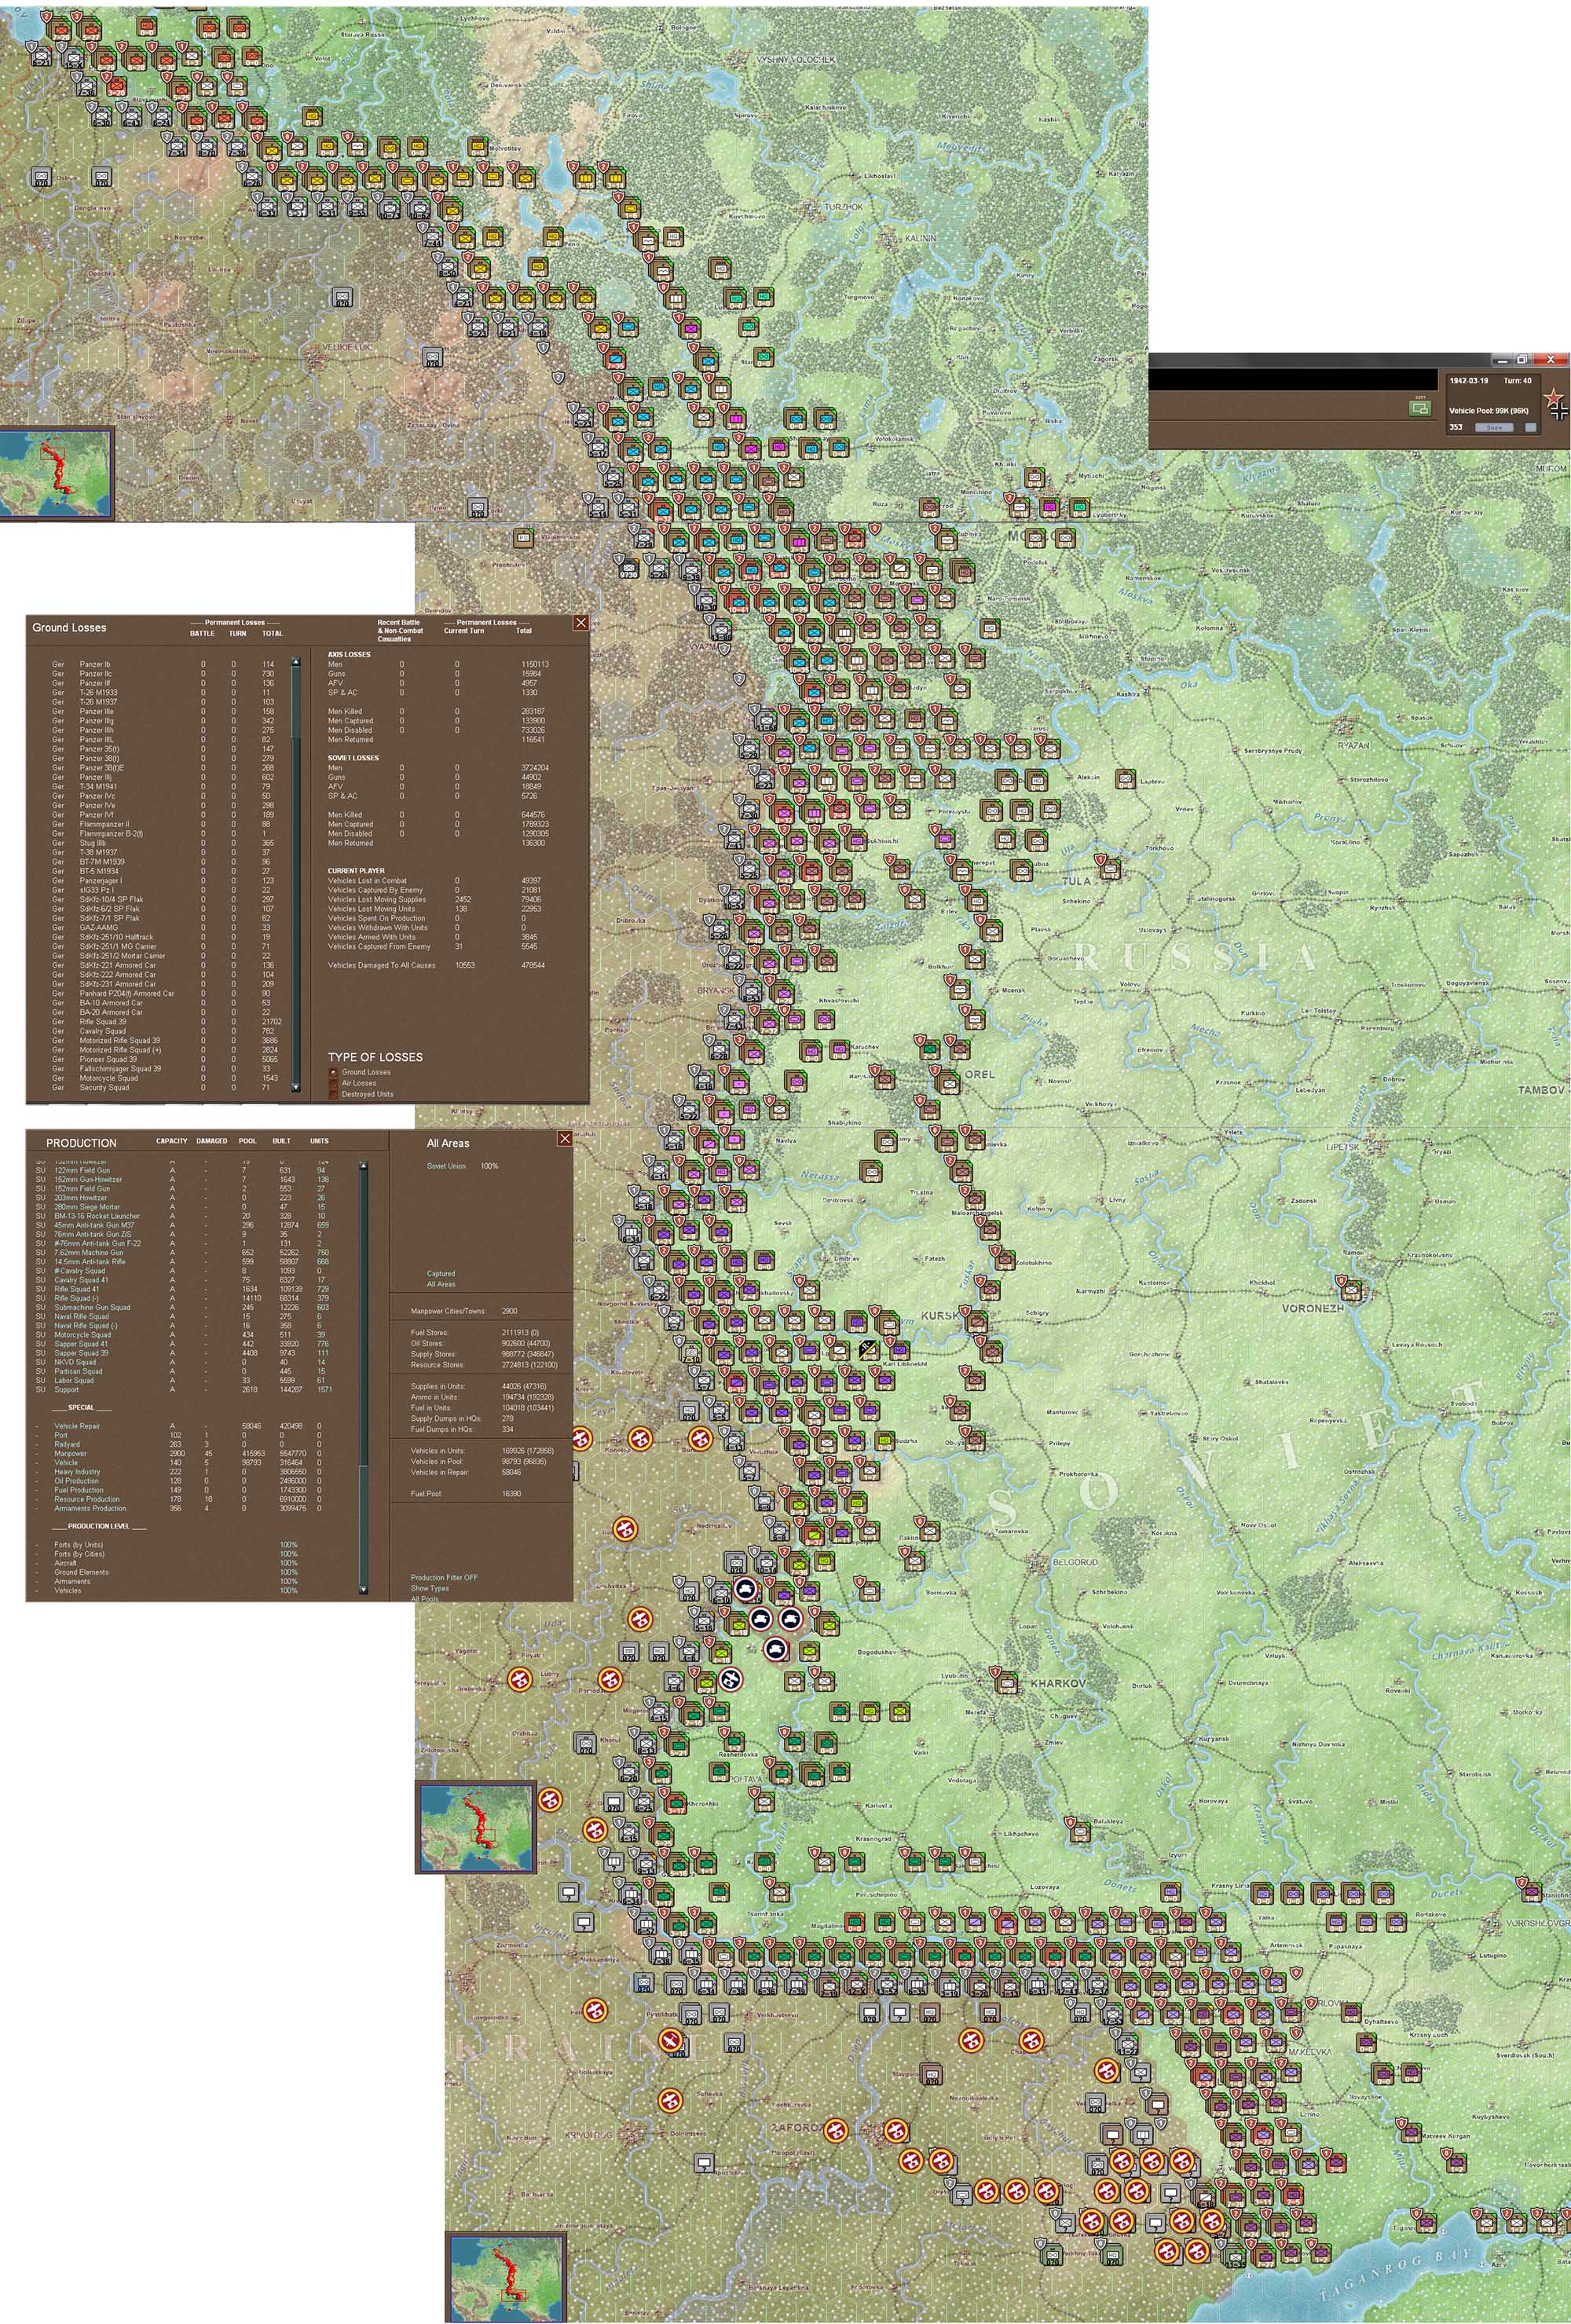1571x2324 pixels.
Task: Click the Soviet Union area link
Action: (x=446, y=1166)
